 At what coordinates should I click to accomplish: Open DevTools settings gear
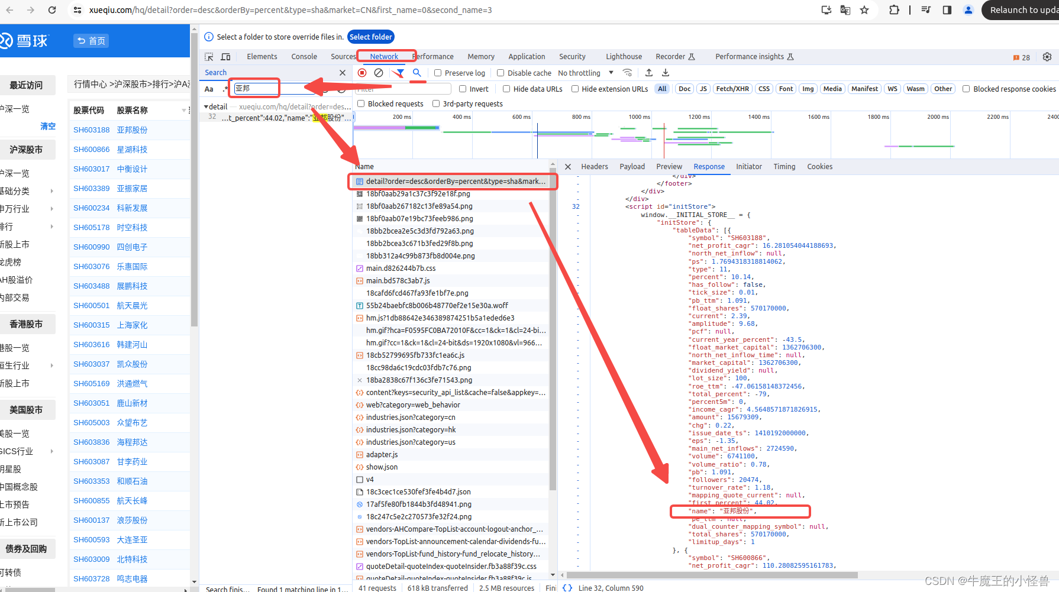[1047, 57]
